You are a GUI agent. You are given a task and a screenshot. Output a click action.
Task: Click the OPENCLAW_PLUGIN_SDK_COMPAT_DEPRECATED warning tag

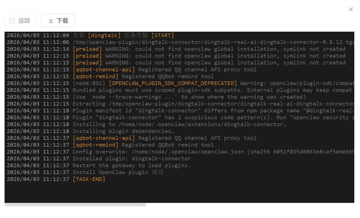pyautogui.click(x=173, y=83)
